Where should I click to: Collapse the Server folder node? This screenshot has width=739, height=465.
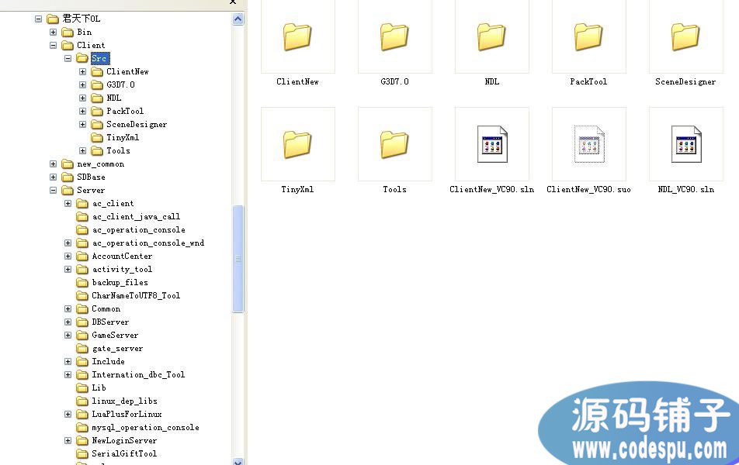tap(53, 190)
